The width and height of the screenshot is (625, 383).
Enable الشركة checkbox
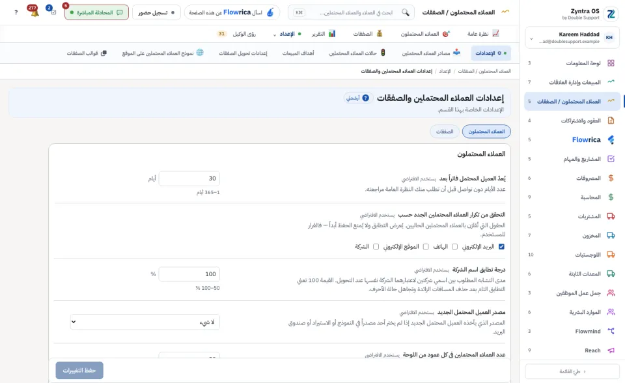[376, 247]
